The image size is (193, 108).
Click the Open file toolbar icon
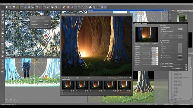(10, 7)
